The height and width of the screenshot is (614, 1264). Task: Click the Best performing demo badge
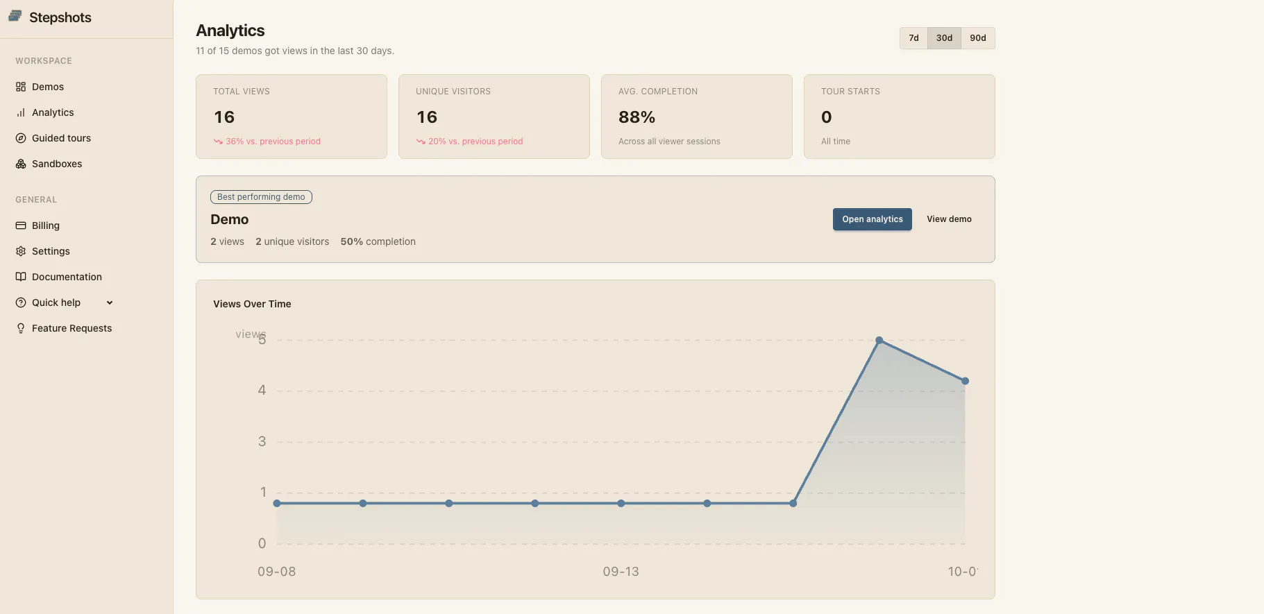coord(261,197)
